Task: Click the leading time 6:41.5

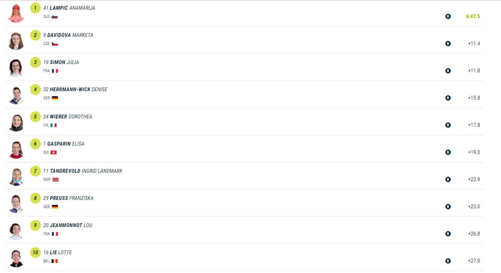Action: pyautogui.click(x=473, y=16)
